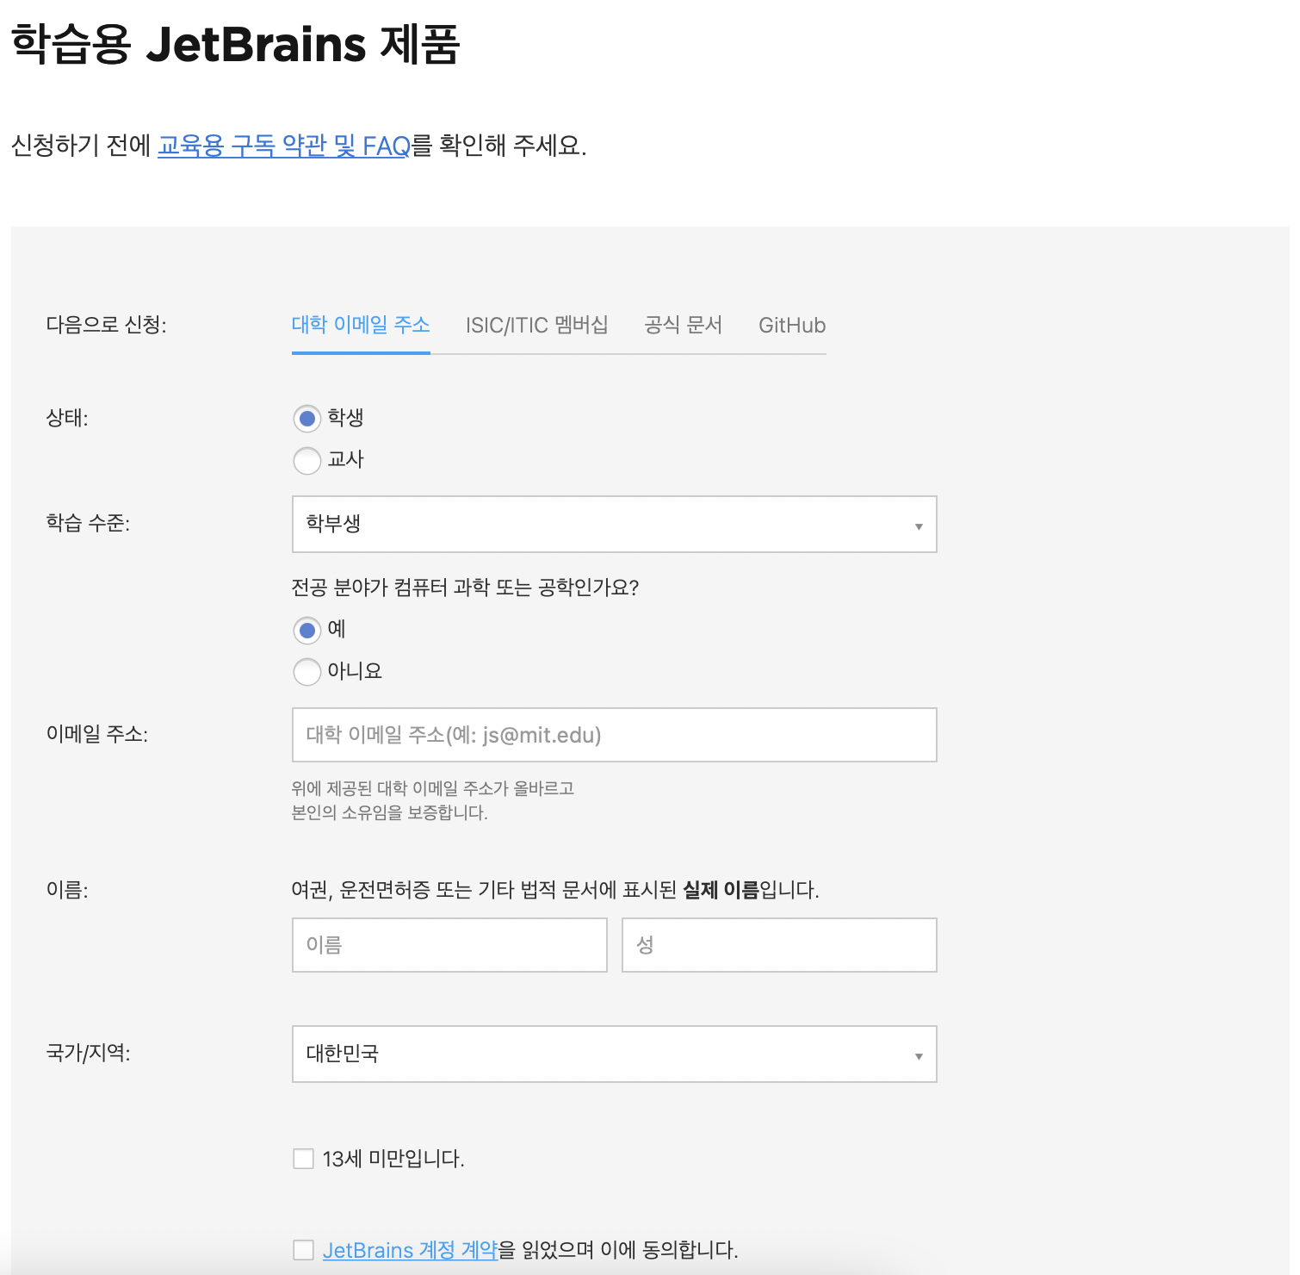The width and height of the screenshot is (1300, 1275).
Task: Select 아니요 for computer science major
Action: tap(307, 671)
